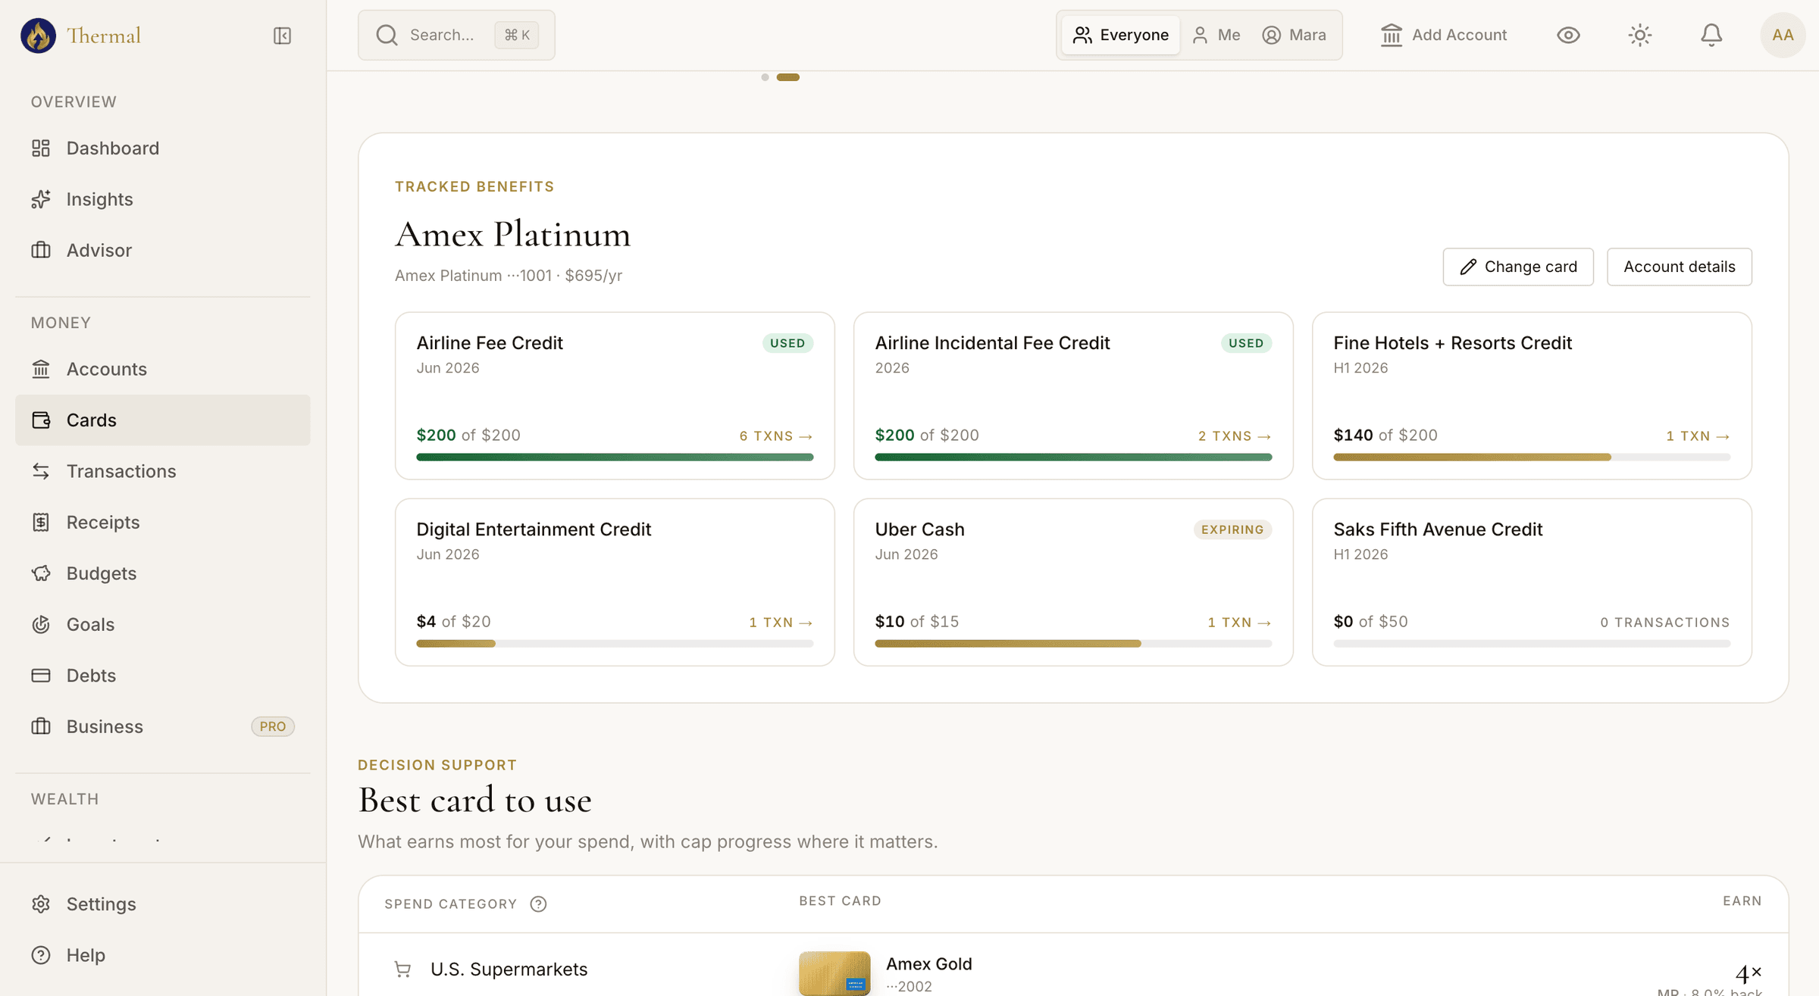Click Spend Category info question icon
This screenshot has width=1819, height=996.
click(538, 904)
